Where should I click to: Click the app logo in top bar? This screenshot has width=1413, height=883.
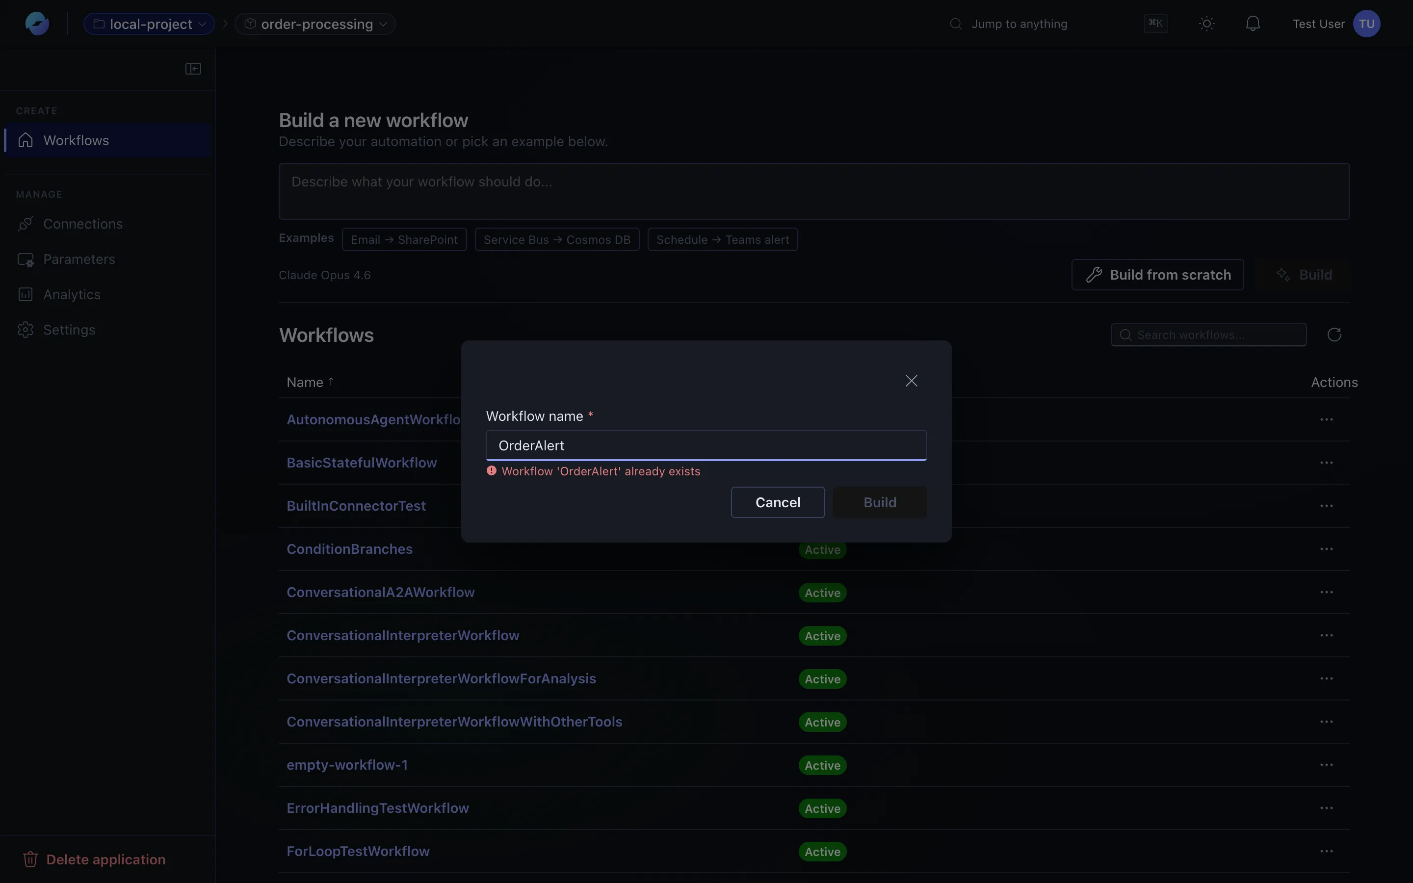tap(37, 24)
